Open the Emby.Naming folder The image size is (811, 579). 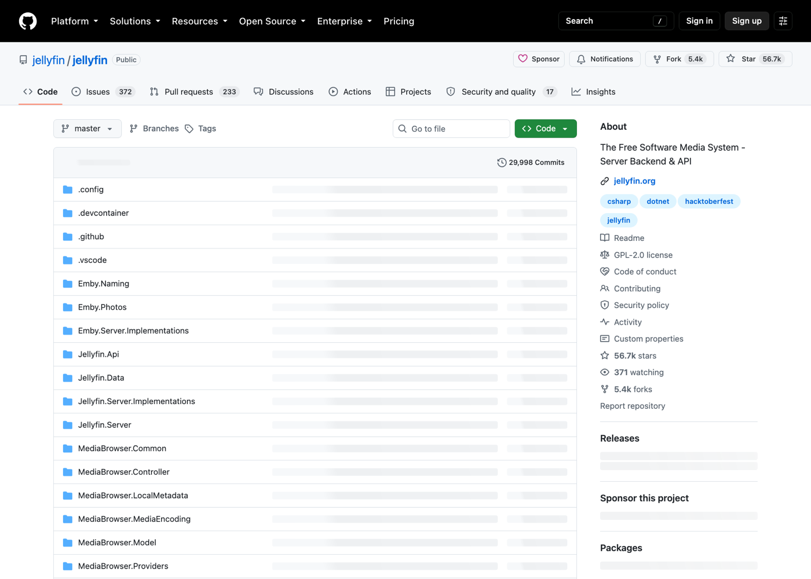(104, 284)
